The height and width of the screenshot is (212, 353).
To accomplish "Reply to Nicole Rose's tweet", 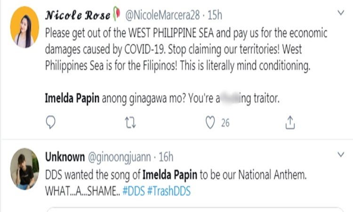I will [x=51, y=123].
